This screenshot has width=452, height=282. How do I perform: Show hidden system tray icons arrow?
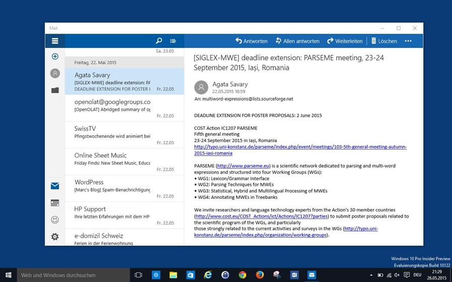371,275
